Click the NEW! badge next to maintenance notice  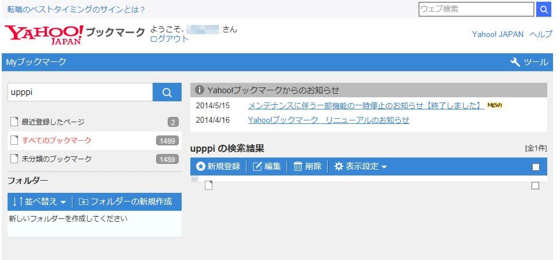tap(494, 105)
